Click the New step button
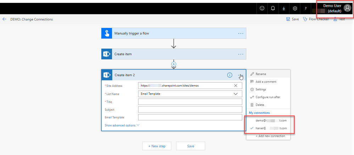 (x=157, y=146)
